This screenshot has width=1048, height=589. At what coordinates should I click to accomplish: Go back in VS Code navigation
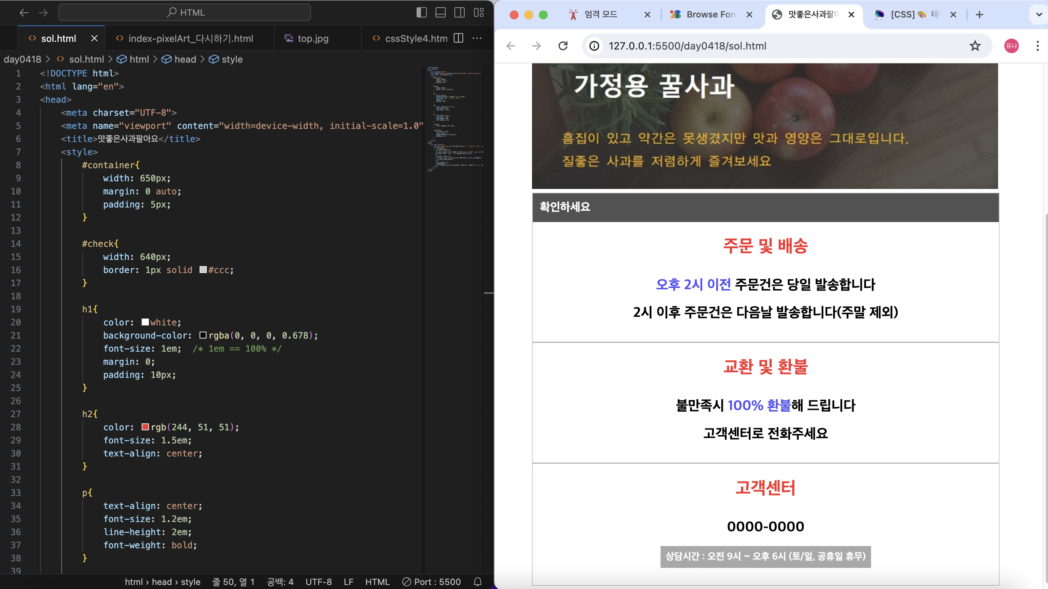[x=24, y=13]
